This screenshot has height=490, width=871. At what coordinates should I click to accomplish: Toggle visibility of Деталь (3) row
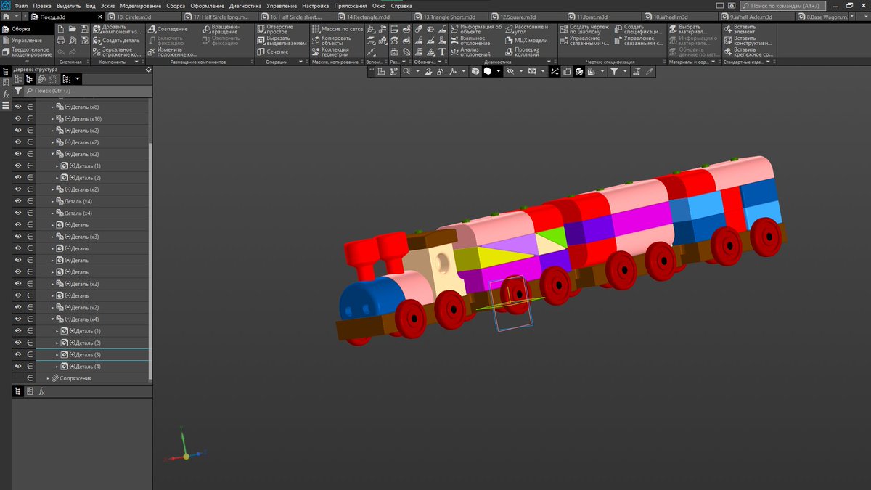tap(18, 354)
